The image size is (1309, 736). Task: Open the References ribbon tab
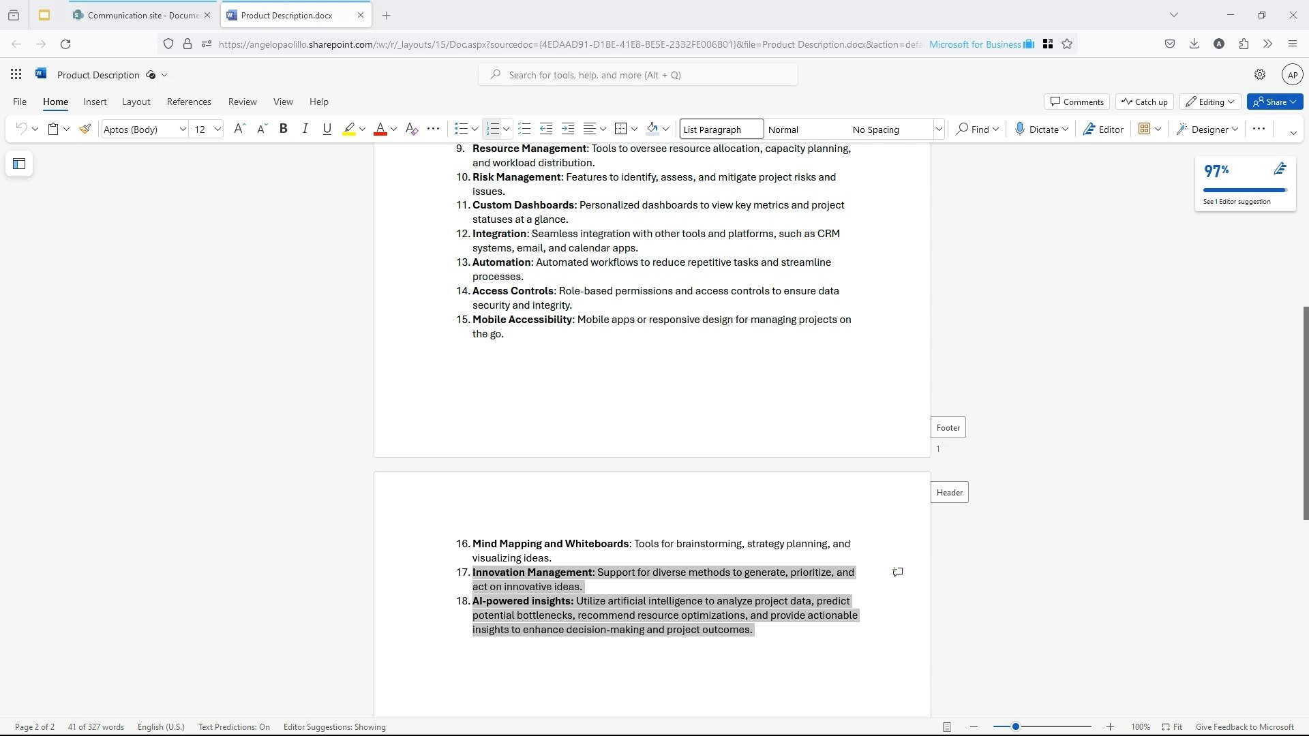(x=189, y=102)
